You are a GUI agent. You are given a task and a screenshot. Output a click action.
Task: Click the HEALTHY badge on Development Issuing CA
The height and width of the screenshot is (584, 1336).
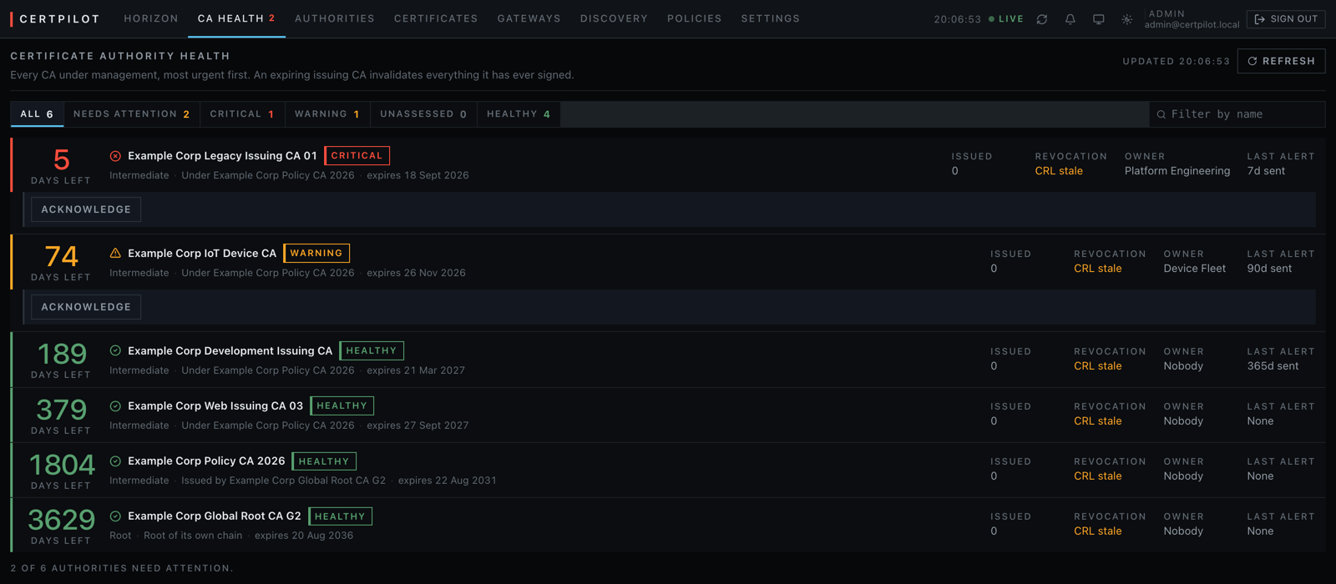372,350
